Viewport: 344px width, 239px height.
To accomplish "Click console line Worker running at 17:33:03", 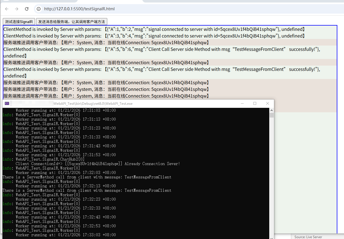I will 66,235.
